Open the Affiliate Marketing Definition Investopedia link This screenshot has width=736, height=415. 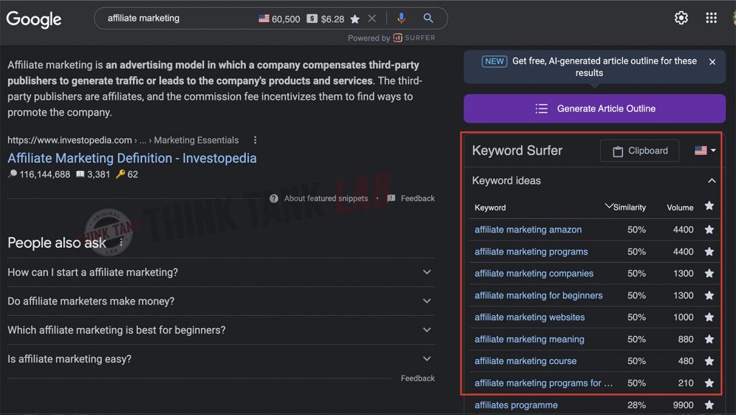pyautogui.click(x=132, y=158)
